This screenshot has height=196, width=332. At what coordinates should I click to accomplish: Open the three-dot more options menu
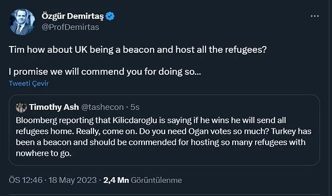pos(314,16)
